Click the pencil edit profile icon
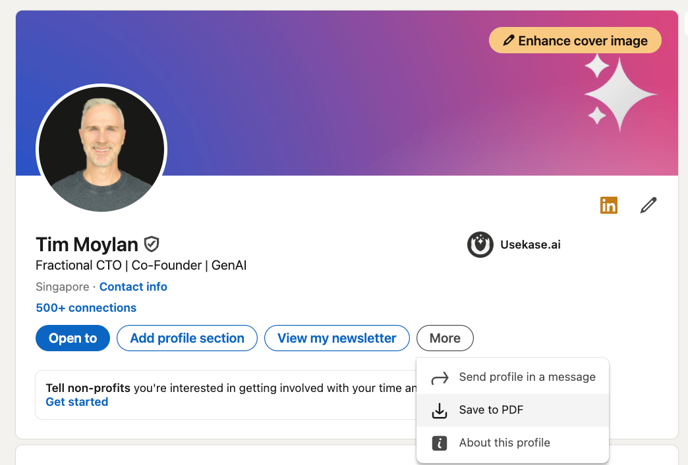 click(648, 205)
